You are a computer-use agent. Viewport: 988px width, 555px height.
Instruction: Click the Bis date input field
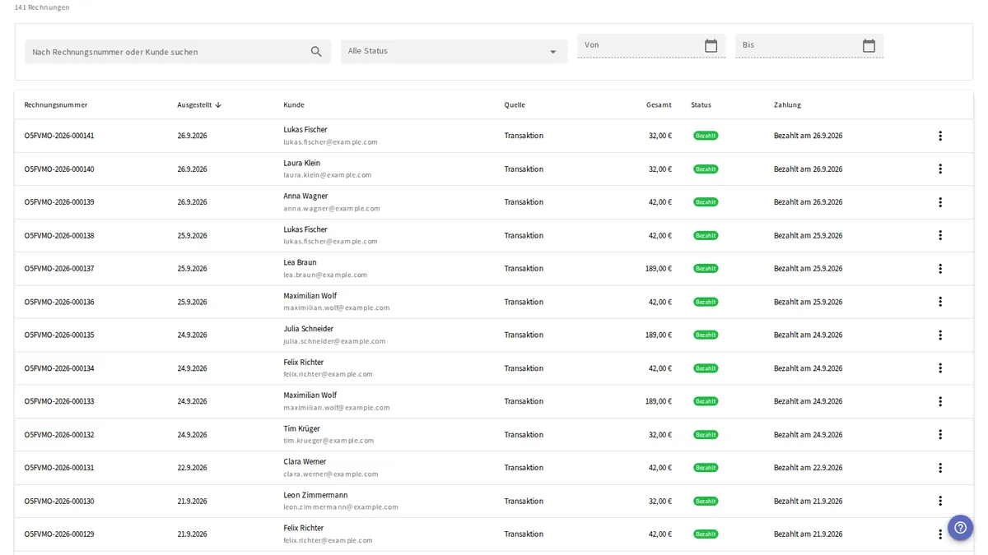pos(809,46)
